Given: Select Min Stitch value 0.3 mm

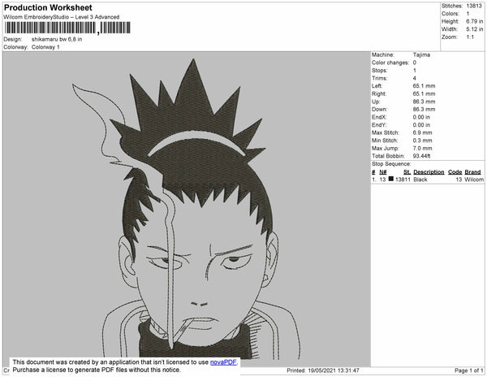Looking at the screenshot, I should point(422,141).
